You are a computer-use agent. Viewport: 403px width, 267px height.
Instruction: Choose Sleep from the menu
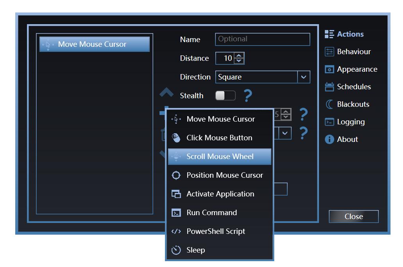(220, 250)
